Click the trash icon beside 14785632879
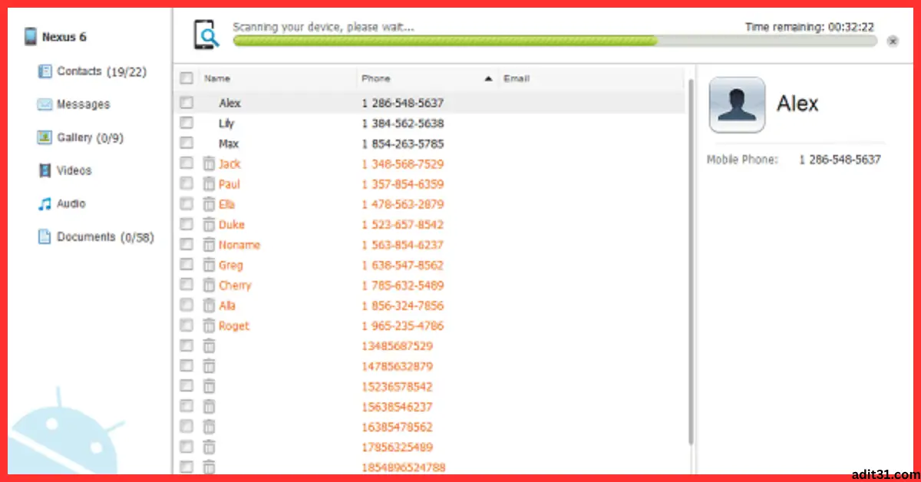The height and width of the screenshot is (482, 921). coord(209,366)
